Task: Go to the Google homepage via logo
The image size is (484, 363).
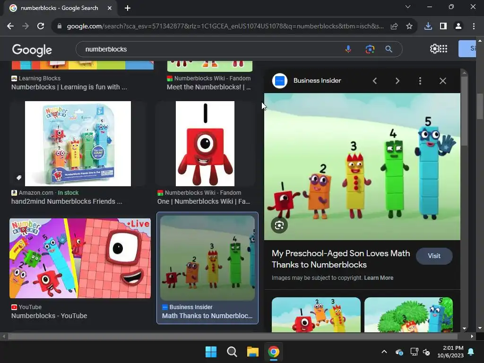Action: 32,50
